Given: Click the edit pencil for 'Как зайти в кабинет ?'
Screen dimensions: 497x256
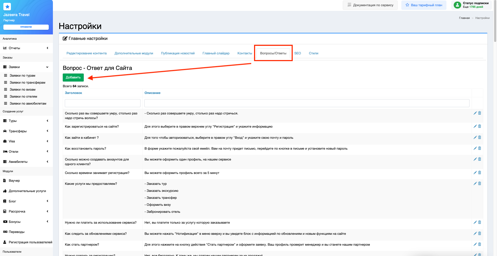Looking at the screenshot, I should (475, 137).
